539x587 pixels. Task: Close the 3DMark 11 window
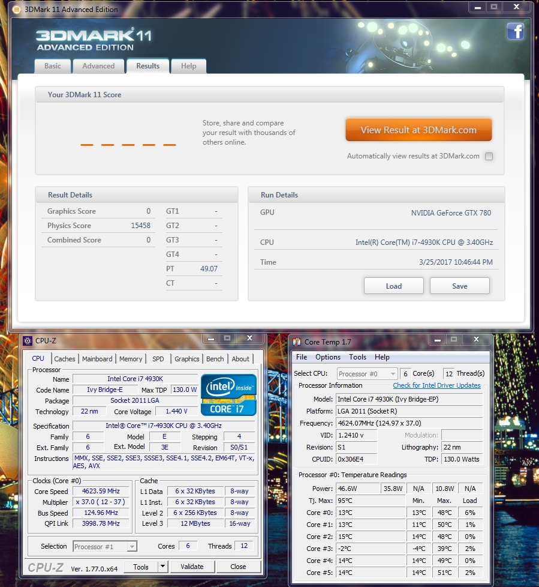tap(517, 7)
